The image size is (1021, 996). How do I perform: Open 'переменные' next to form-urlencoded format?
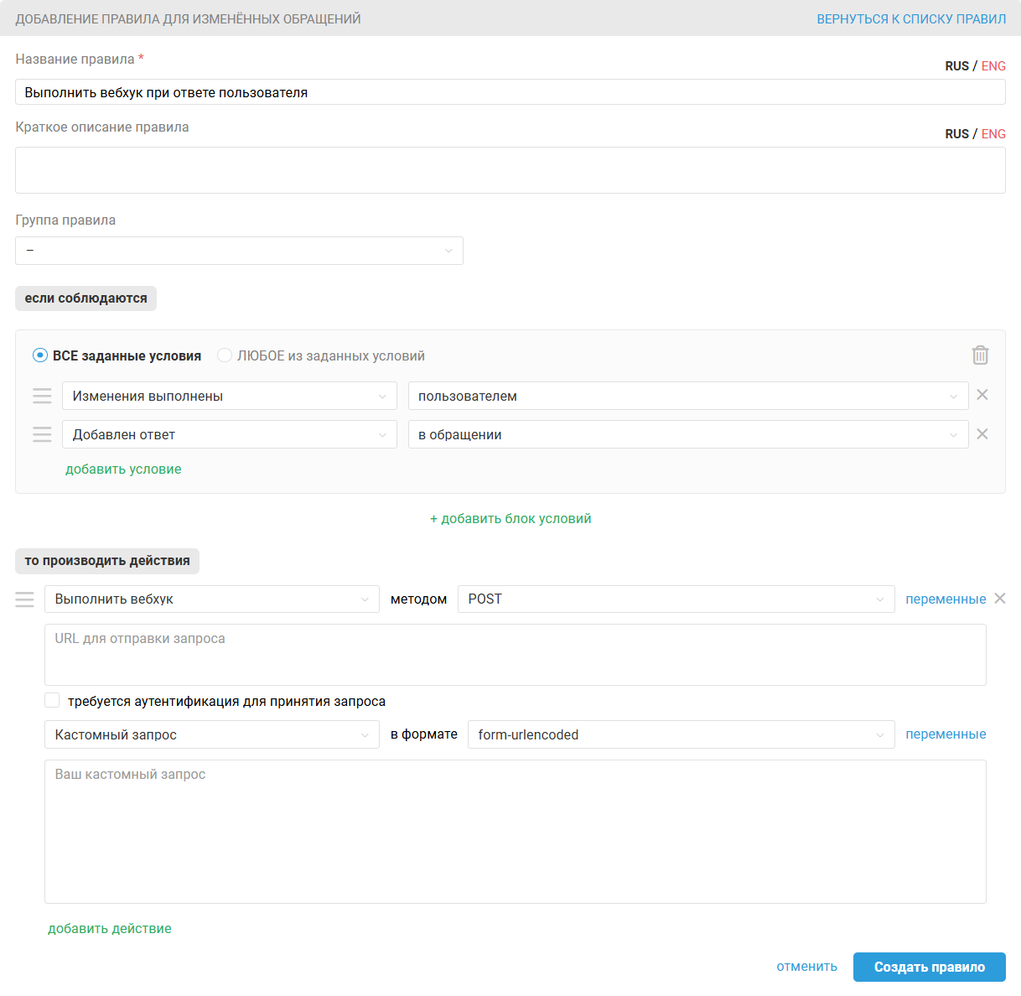tap(946, 734)
